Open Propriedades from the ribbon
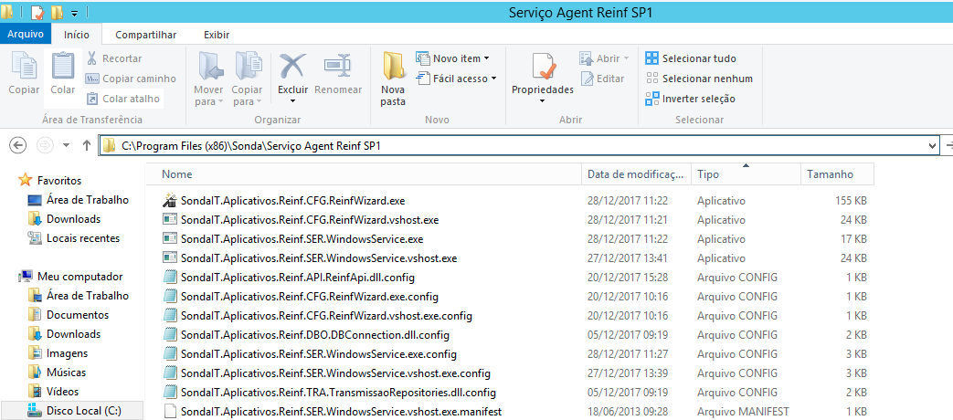Screen dimensions: 953x420 (543, 71)
